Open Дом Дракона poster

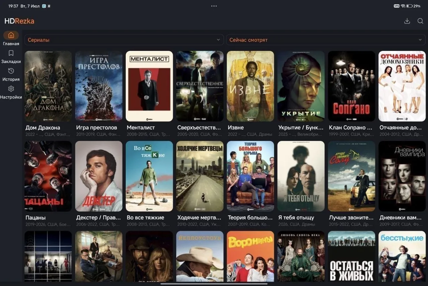pyautogui.click(x=48, y=86)
